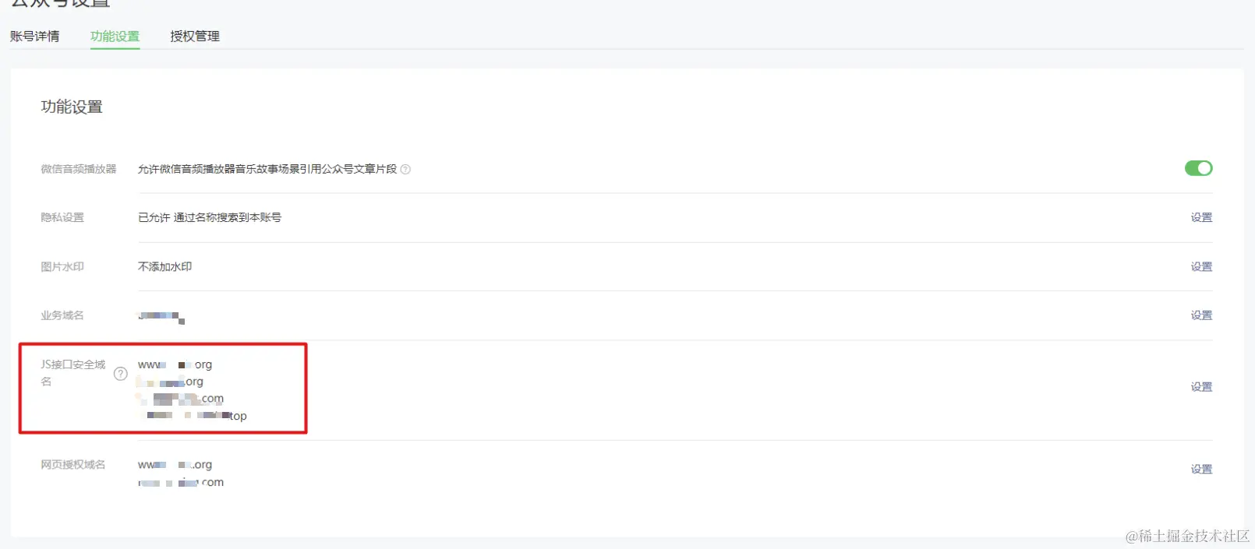Click the 已允许 通过名称搜索到本账号 text
Image resolution: width=1255 pixels, height=549 pixels.
point(210,217)
